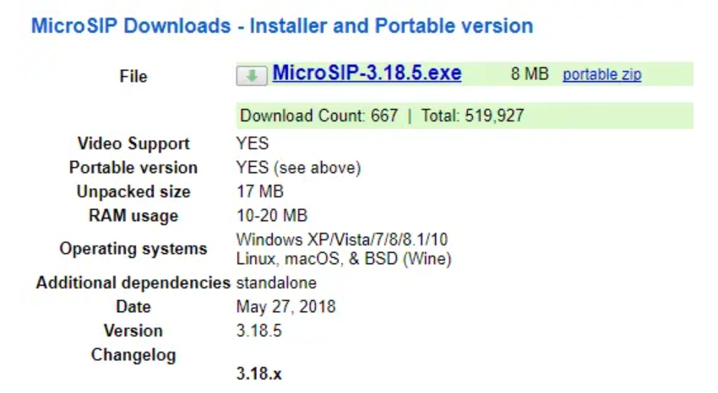
Task: Click the Windows XP/Vista/7/8/8.1/10 text line
Action: tap(342, 240)
